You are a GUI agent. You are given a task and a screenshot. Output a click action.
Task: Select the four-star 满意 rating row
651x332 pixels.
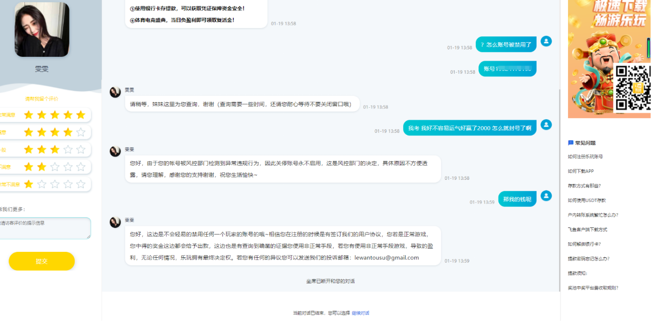click(54, 132)
